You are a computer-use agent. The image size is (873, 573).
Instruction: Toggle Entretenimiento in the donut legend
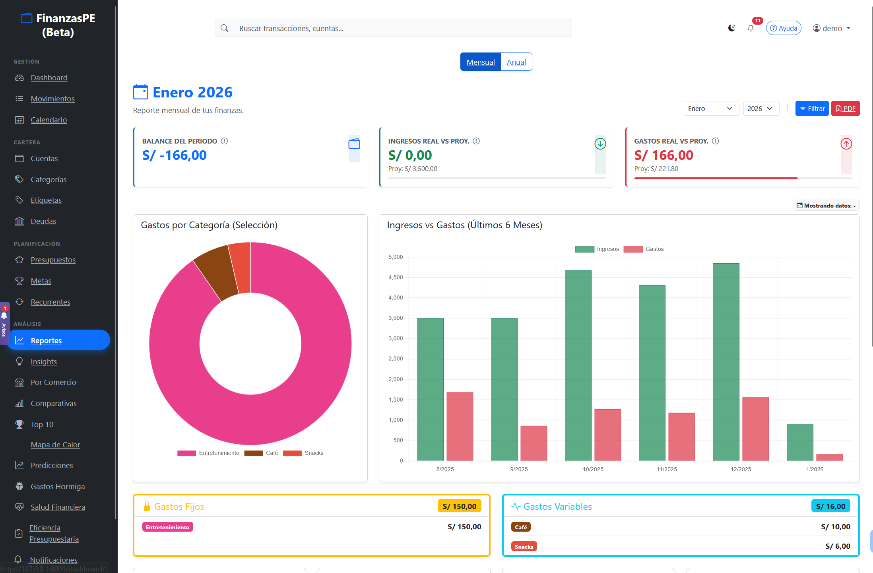208,453
